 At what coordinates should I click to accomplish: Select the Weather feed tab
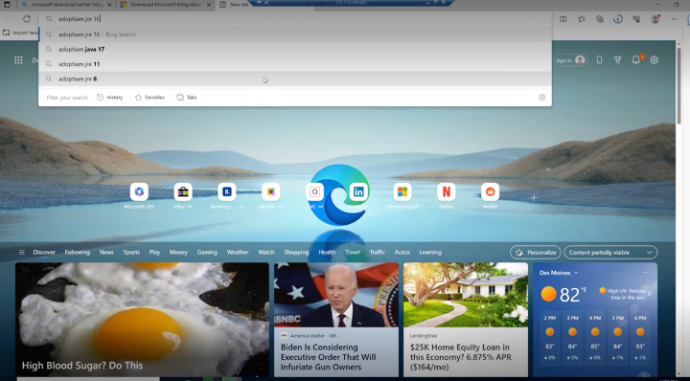(x=238, y=252)
